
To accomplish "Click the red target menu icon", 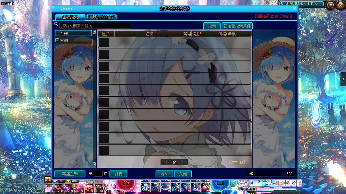I will pos(288,183).
